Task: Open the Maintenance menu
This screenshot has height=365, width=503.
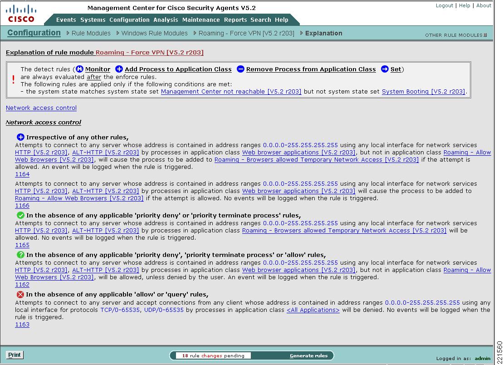Action: coord(201,20)
